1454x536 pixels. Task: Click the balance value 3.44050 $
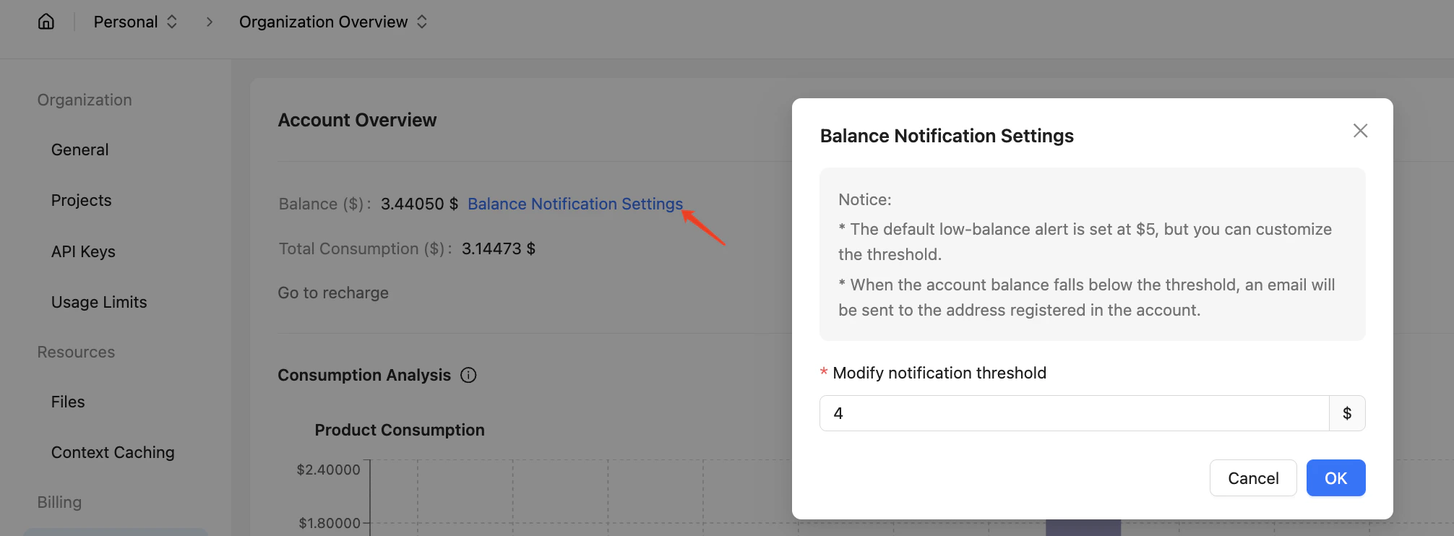(419, 204)
